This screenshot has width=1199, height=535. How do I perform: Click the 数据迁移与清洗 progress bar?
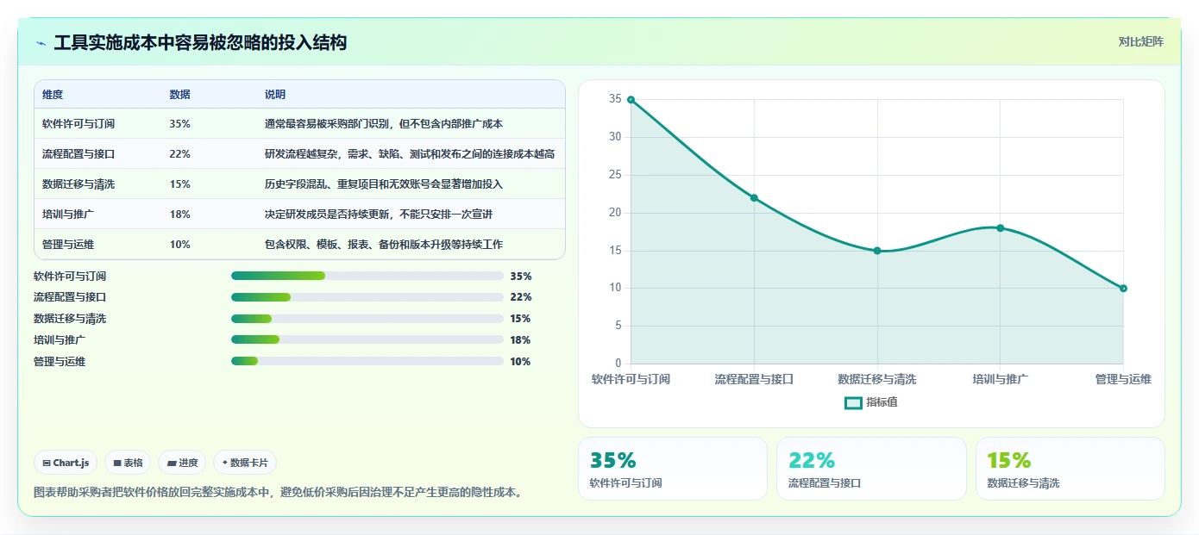(x=367, y=319)
